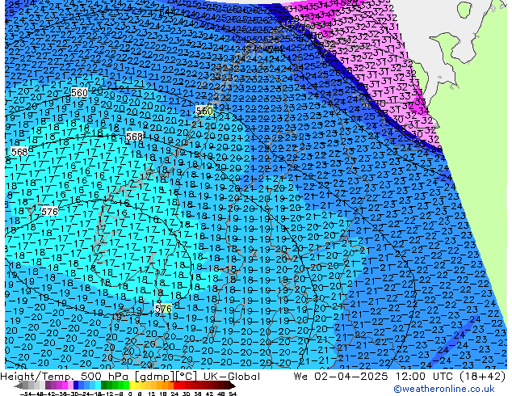Click the grey left arrow end of legend
This screenshot has height=396, width=512.
pos(19,386)
